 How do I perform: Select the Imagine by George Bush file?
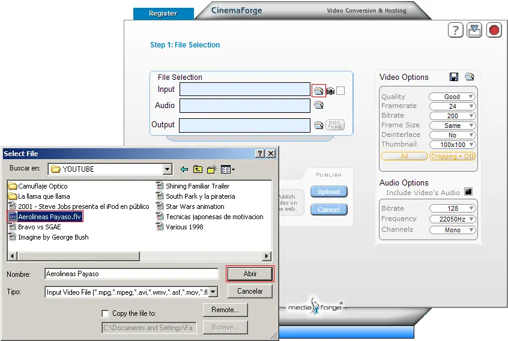(x=49, y=237)
